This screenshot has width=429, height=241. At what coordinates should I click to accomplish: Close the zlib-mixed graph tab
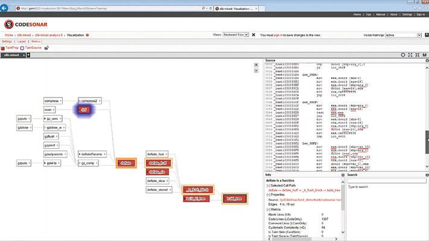click(24, 55)
